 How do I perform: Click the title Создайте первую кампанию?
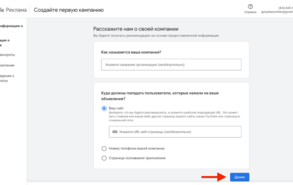pyautogui.click(x=69, y=10)
